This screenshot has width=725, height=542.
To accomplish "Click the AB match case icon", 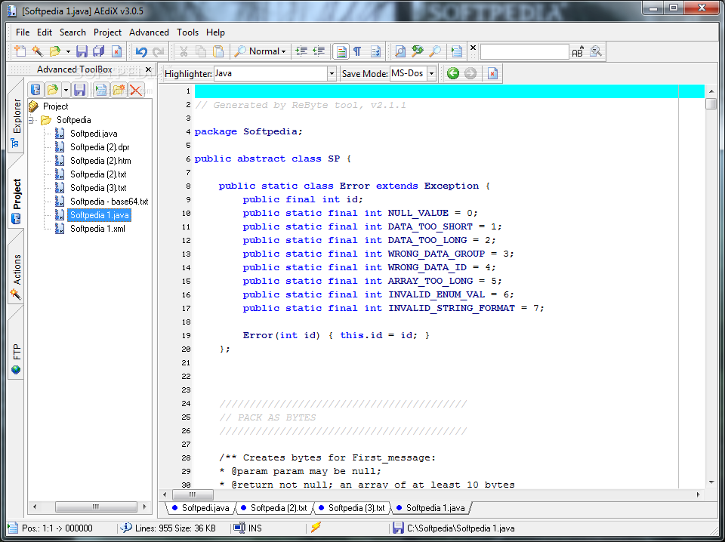I will (x=578, y=51).
